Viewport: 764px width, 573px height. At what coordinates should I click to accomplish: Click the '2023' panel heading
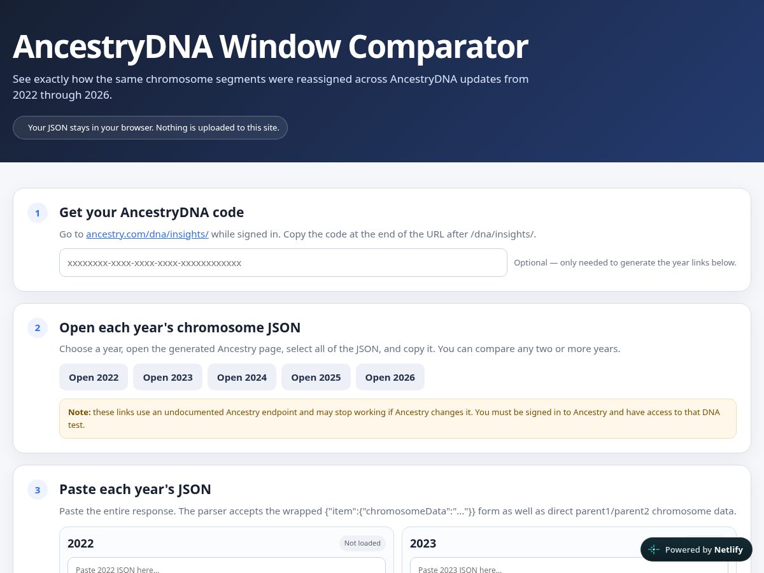(x=423, y=543)
